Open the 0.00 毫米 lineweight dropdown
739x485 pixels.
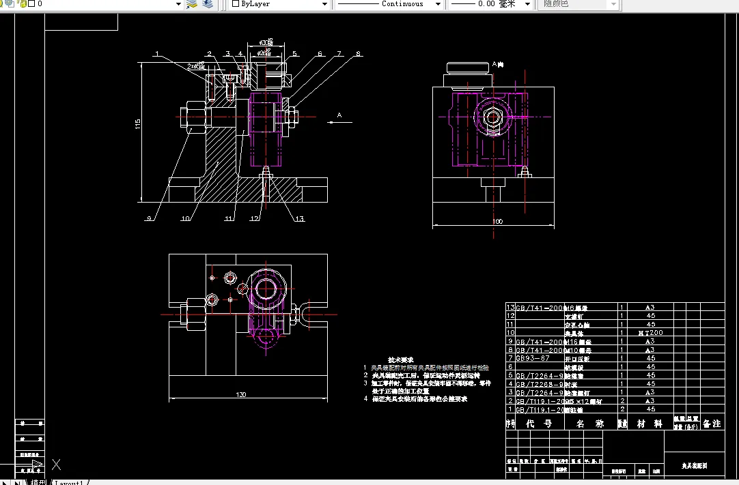coord(527,4)
